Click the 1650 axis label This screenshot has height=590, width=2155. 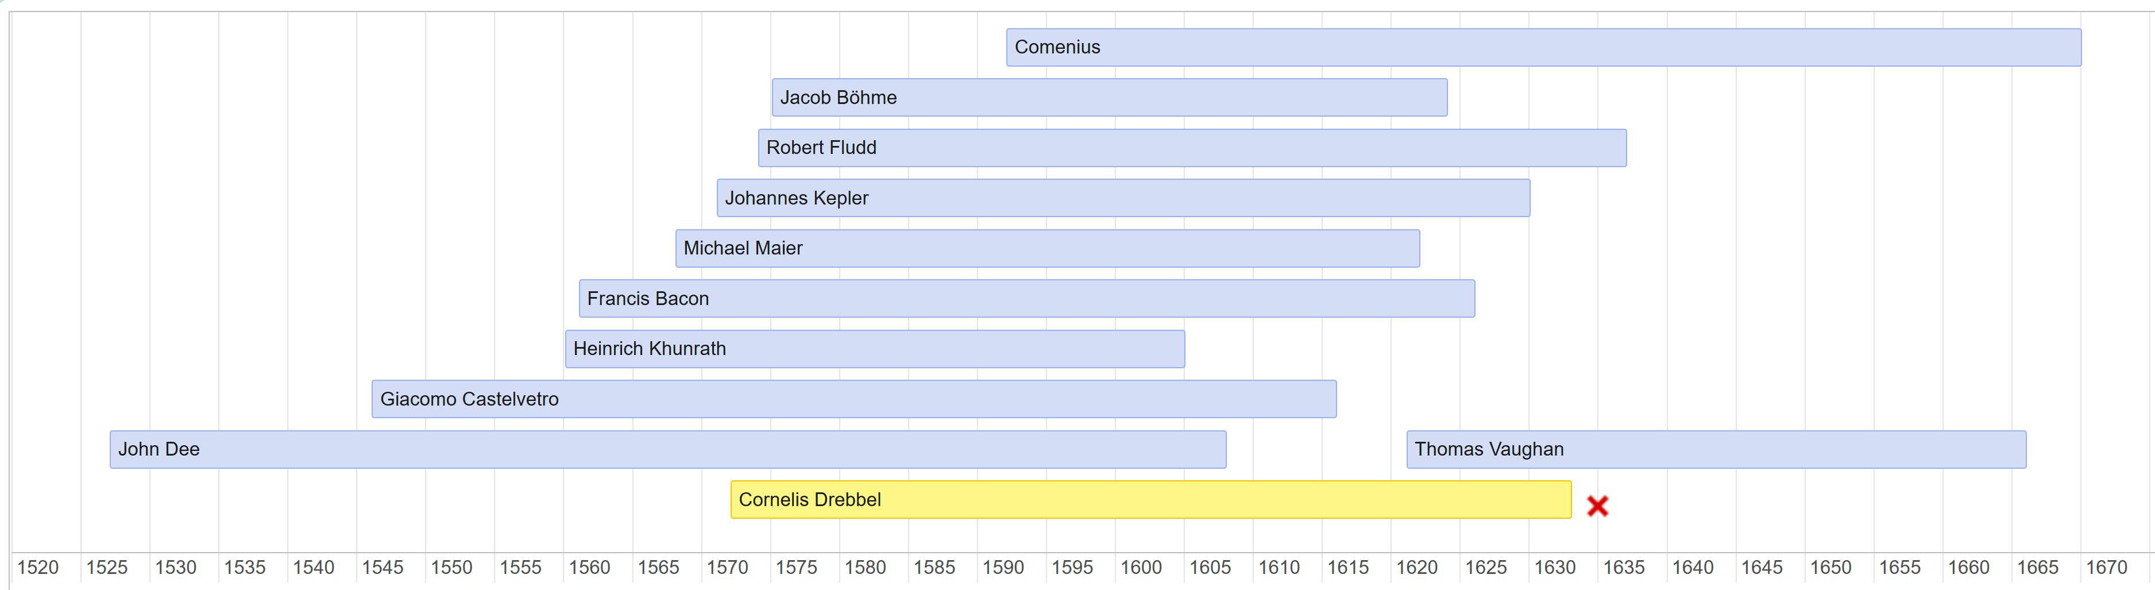pyautogui.click(x=1830, y=568)
